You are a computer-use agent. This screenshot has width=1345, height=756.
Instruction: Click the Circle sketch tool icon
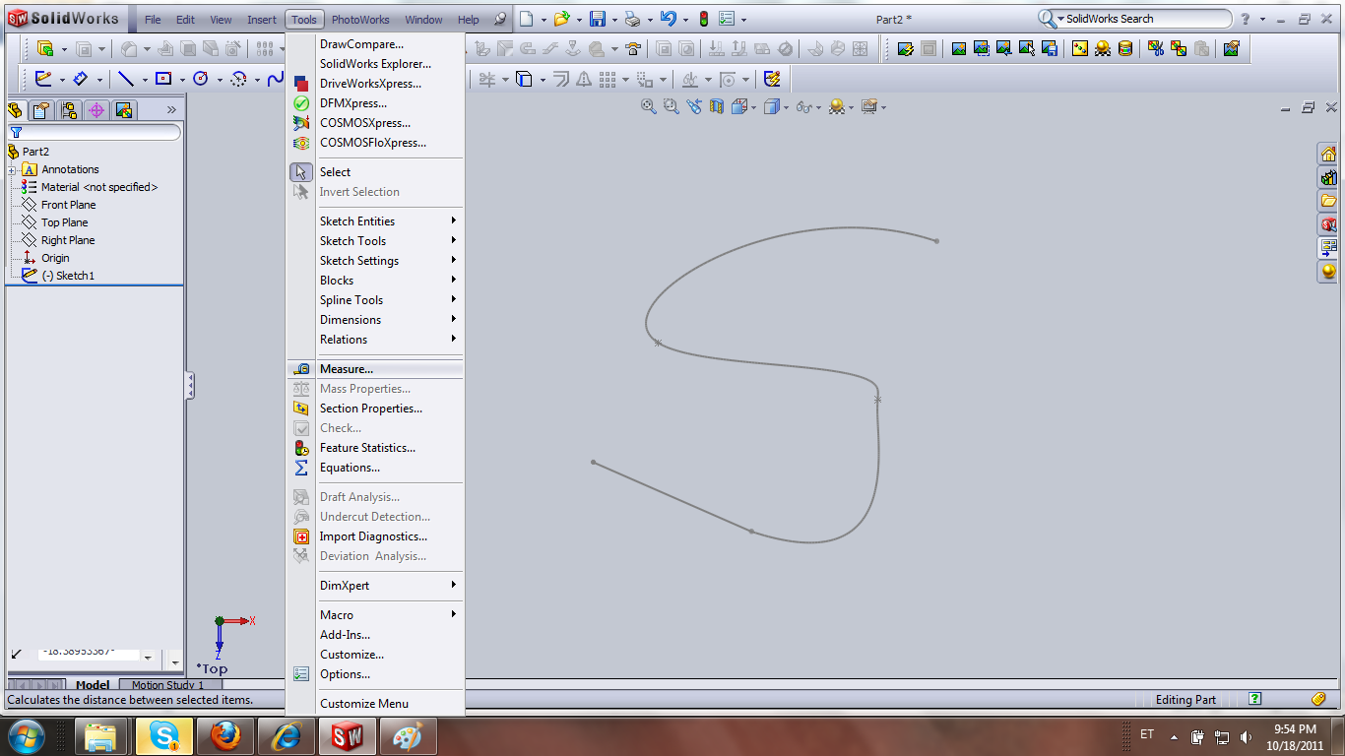(201, 79)
